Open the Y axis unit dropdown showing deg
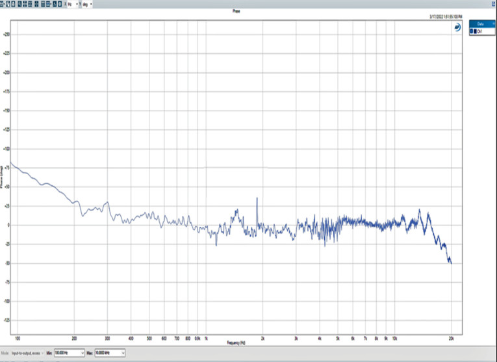497x362 pixels. tap(88, 4)
